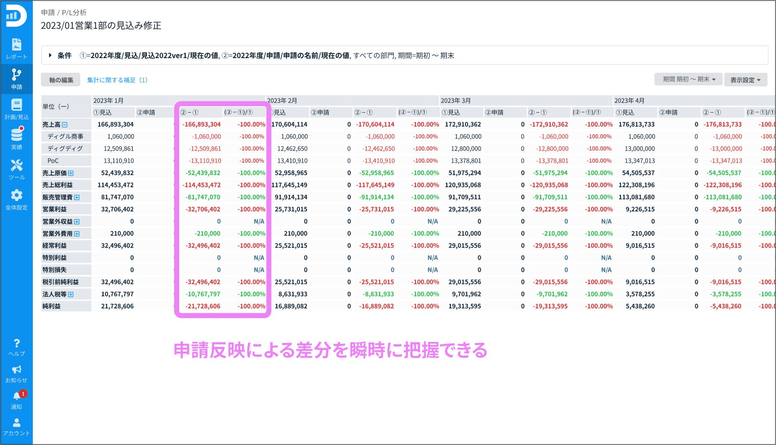Click the 申請 breadcrumb link
The width and height of the screenshot is (776, 445).
(x=48, y=12)
